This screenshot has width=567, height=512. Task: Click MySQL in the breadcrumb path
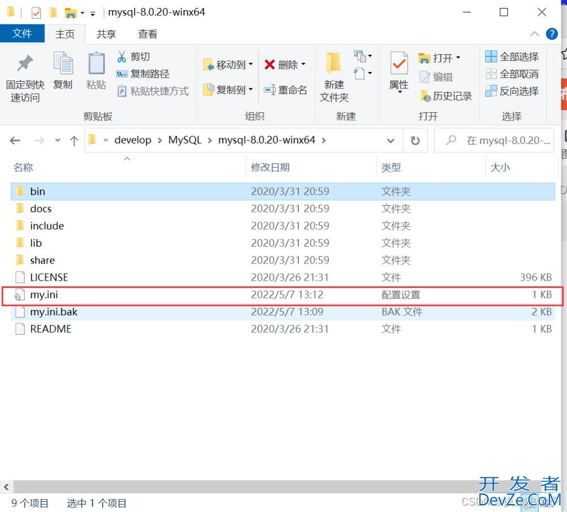pyautogui.click(x=184, y=140)
